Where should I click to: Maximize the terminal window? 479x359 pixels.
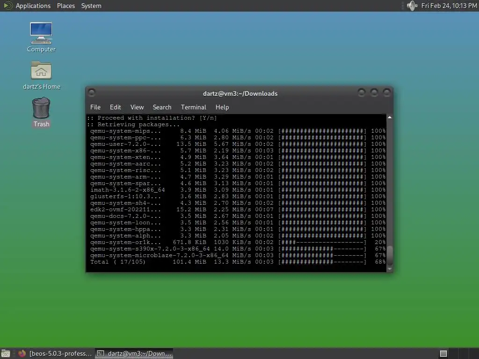pos(374,92)
